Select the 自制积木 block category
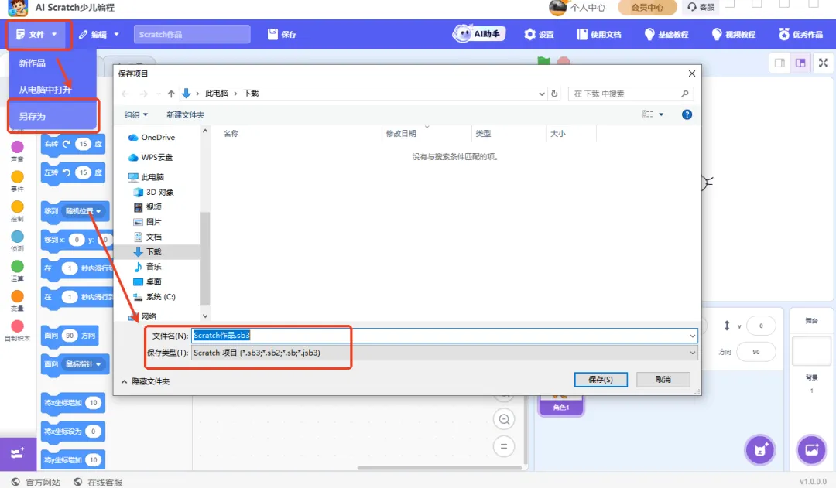The width and height of the screenshot is (836, 488). (17, 329)
